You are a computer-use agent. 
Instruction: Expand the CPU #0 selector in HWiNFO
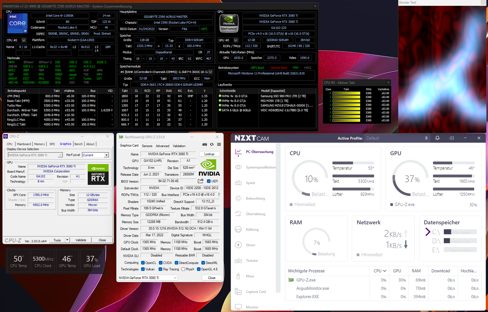[x=24, y=40]
